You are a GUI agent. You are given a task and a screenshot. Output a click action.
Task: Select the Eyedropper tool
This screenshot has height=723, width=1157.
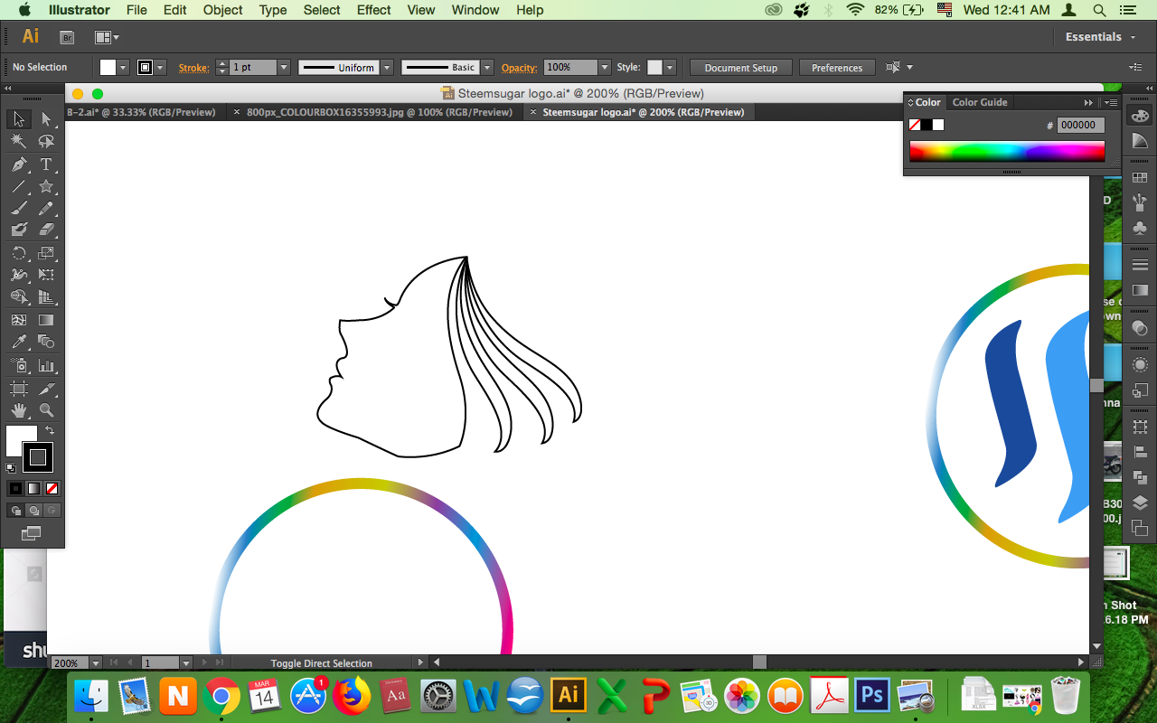19,343
